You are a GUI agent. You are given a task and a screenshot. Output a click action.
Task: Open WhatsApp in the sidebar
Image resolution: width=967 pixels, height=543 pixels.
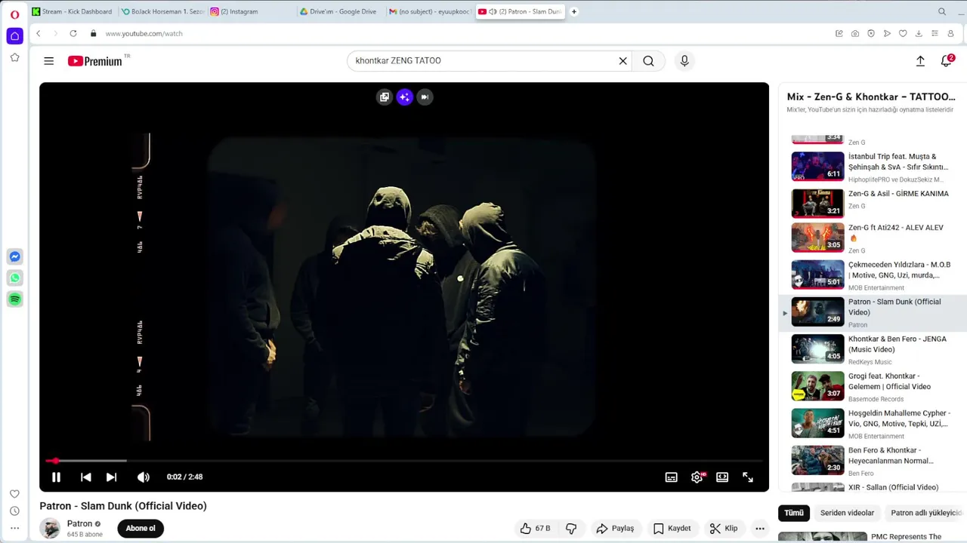14,278
